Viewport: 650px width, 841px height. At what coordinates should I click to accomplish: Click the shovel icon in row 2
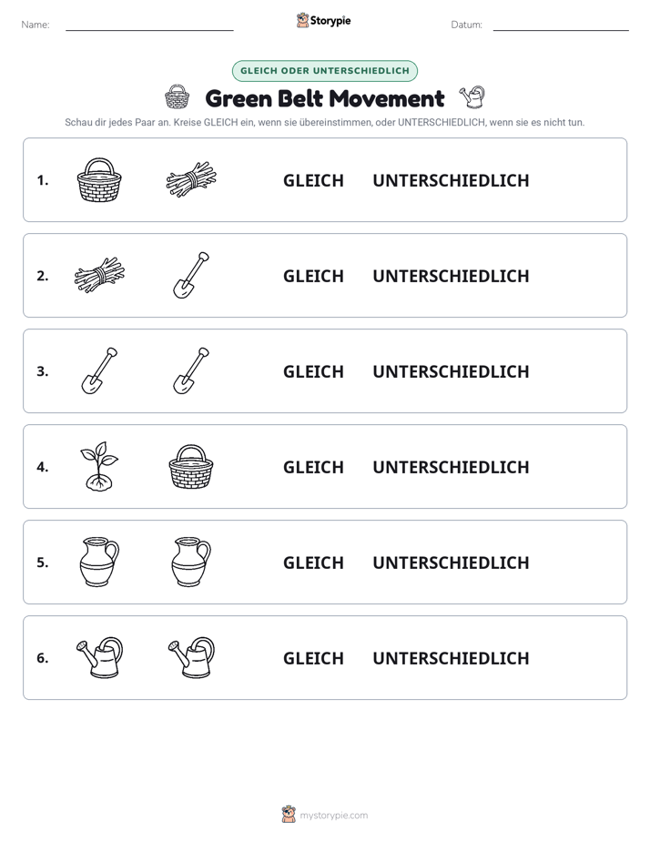[x=191, y=275]
